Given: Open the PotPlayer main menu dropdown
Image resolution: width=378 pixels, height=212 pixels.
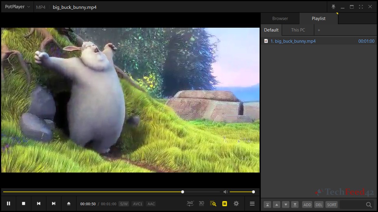Looking at the screenshot, I should (17, 7).
